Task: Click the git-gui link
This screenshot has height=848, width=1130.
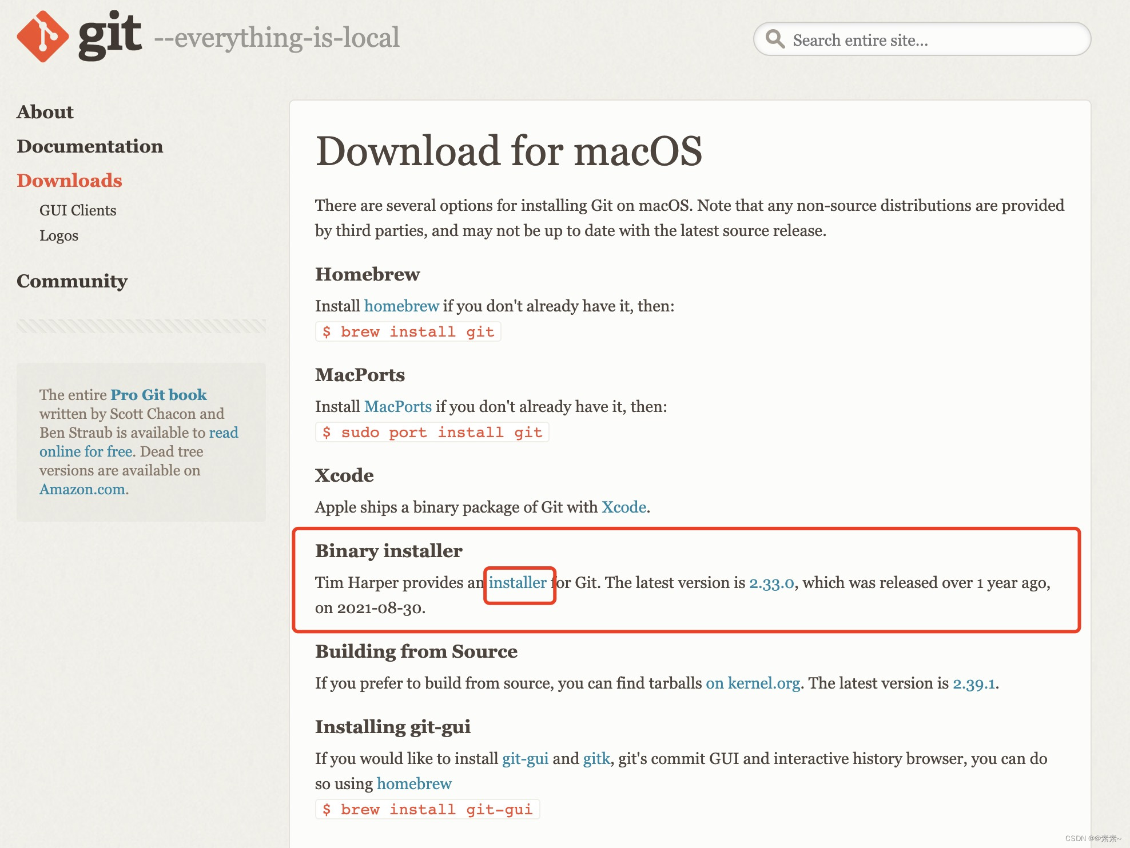Action: 525,759
